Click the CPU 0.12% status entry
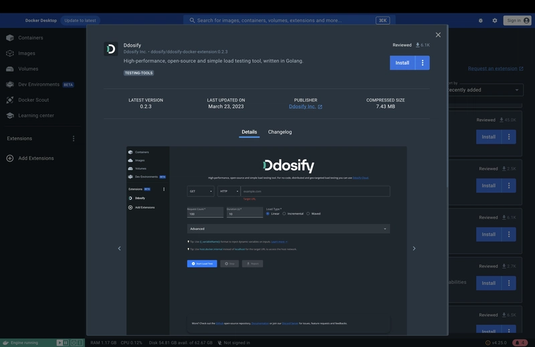The image size is (535, 347). tap(131, 342)
